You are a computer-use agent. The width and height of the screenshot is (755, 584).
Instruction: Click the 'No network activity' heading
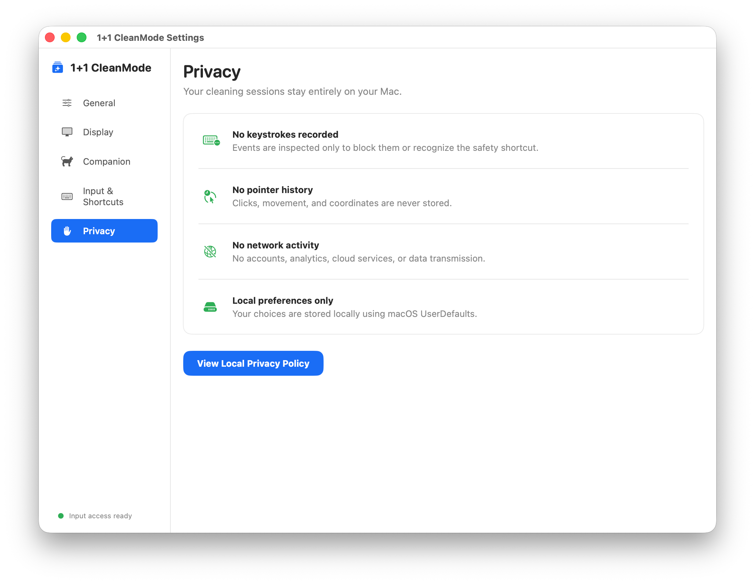pos(276,245)
